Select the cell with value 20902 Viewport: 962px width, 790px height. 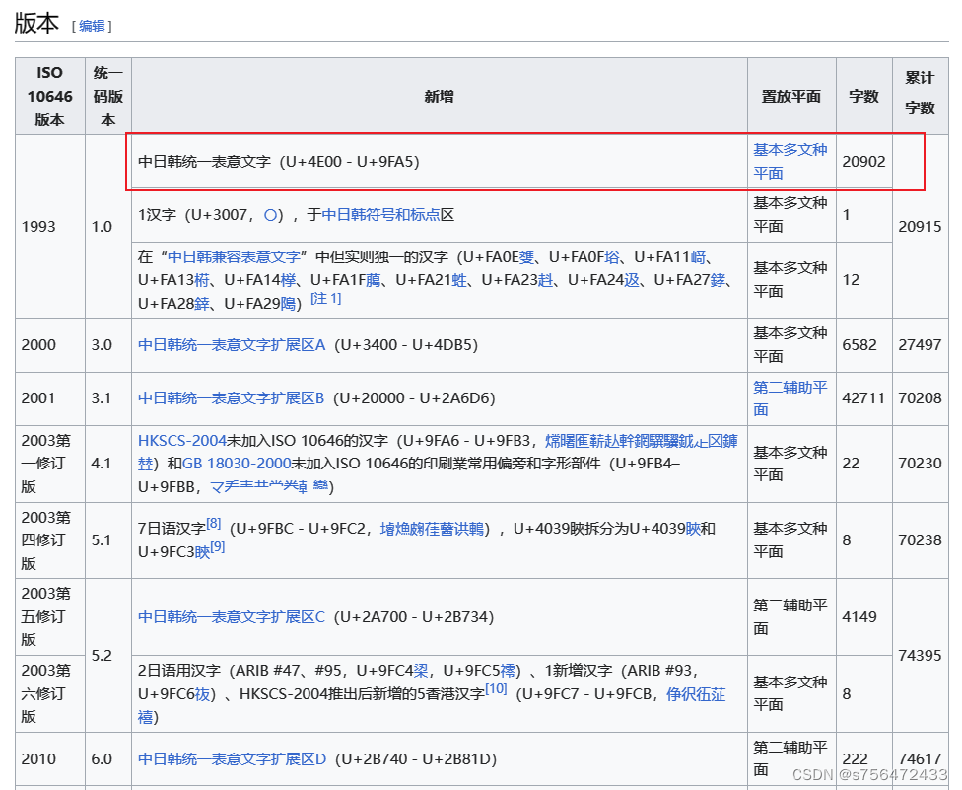(863, 162)
